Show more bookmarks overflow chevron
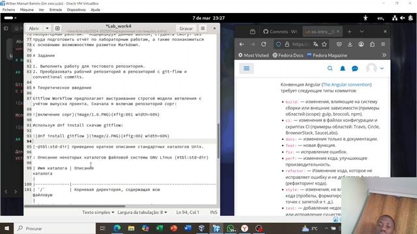Image resolution: width=417 pixels, height=234 pixels. pos(384,55)
